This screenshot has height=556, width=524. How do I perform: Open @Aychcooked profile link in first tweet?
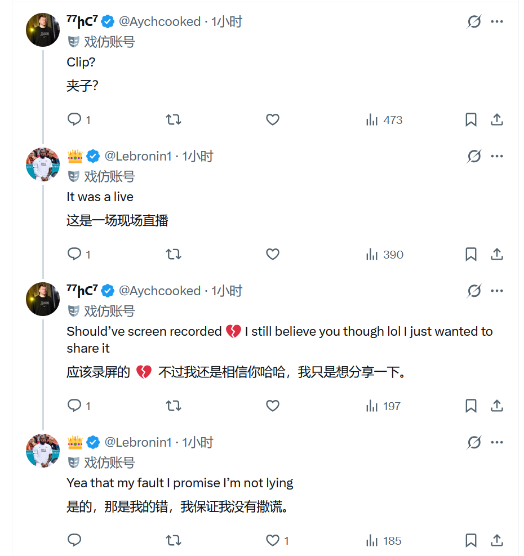click(159, 22)
